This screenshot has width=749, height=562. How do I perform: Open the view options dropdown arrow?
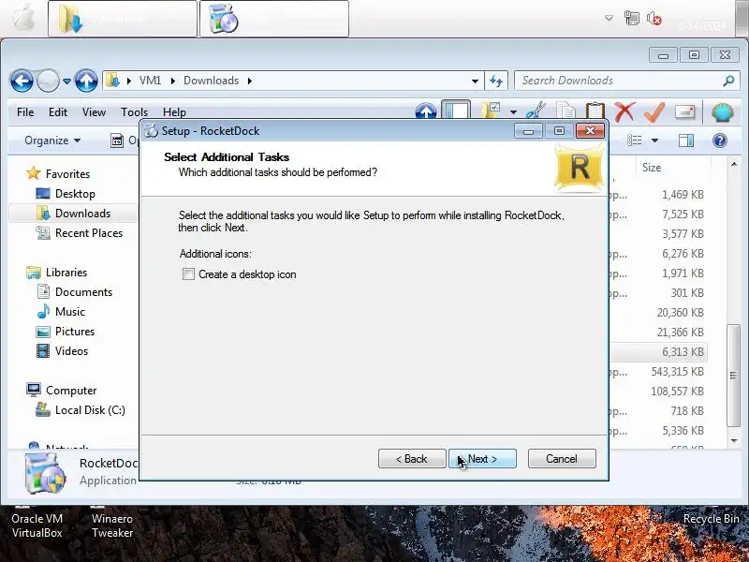pyautogui.click(x=654, y=140)
